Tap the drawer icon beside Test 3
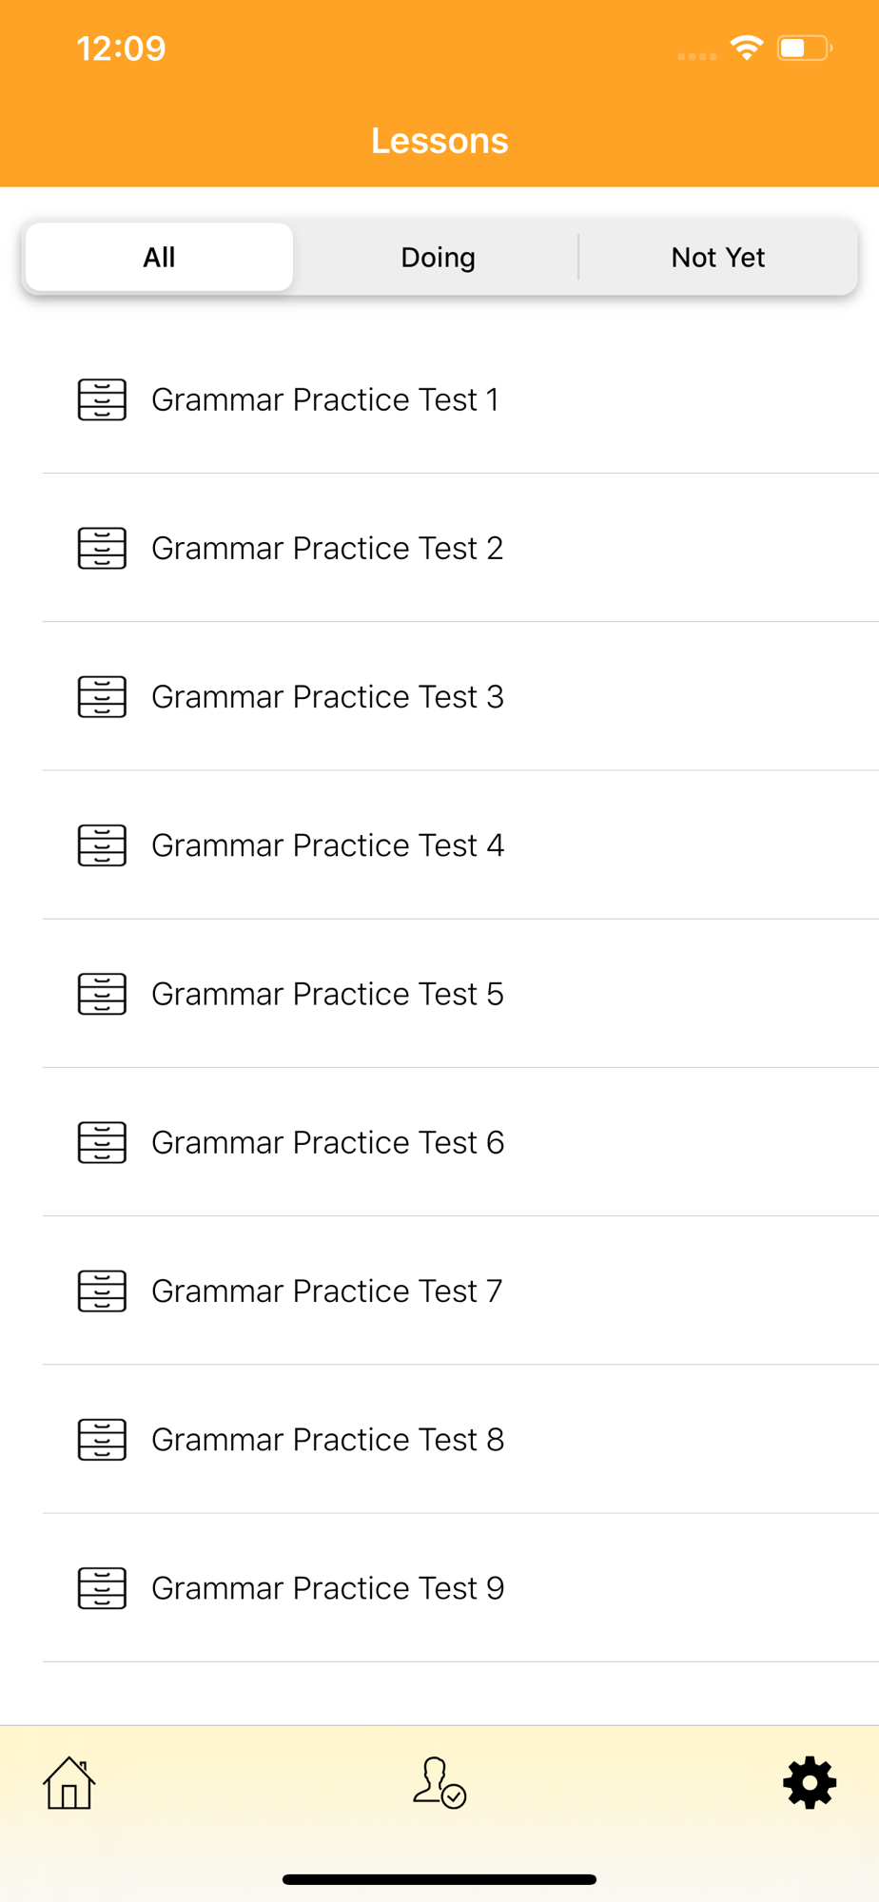 [102, 696]
